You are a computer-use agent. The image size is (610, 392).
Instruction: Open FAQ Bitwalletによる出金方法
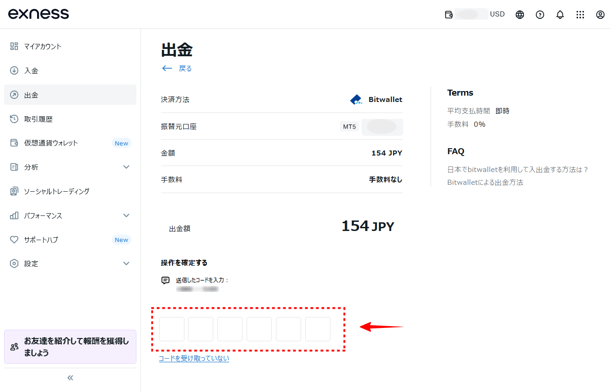coord(485,182)
